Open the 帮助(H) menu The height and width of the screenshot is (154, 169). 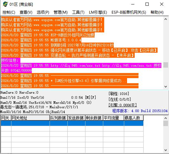[x=157, y=12]
